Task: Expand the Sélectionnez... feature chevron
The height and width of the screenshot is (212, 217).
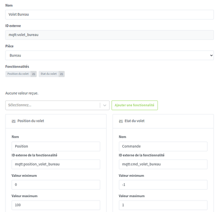Action: pos(105,105)
